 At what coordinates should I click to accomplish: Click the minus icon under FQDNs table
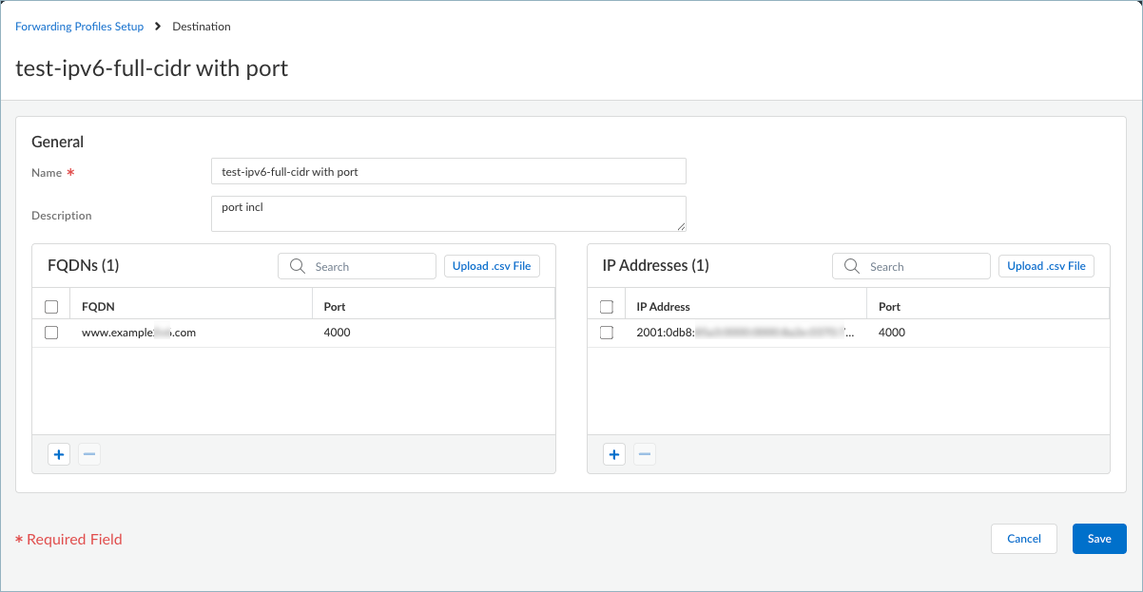coord(89,454)
